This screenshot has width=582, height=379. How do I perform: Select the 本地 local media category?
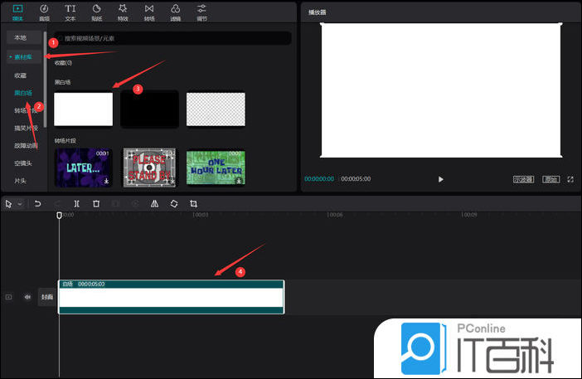[24, 37]
